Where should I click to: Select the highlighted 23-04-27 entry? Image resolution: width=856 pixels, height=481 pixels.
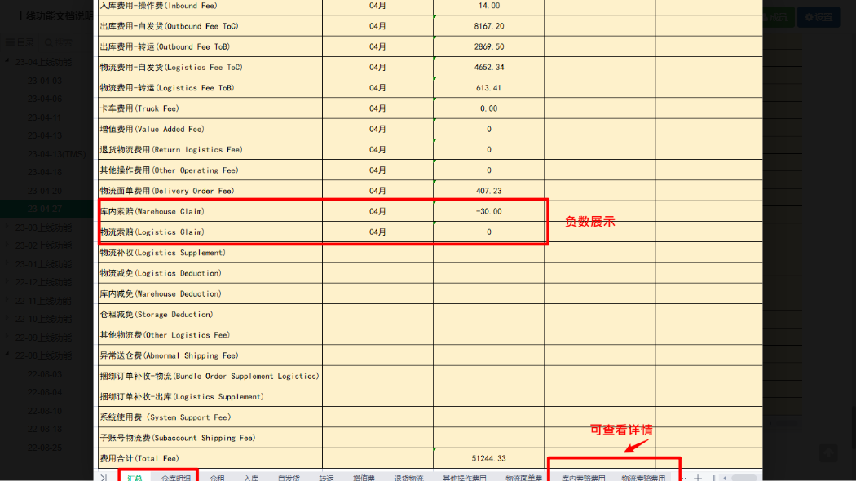click(x=46, y=209)
